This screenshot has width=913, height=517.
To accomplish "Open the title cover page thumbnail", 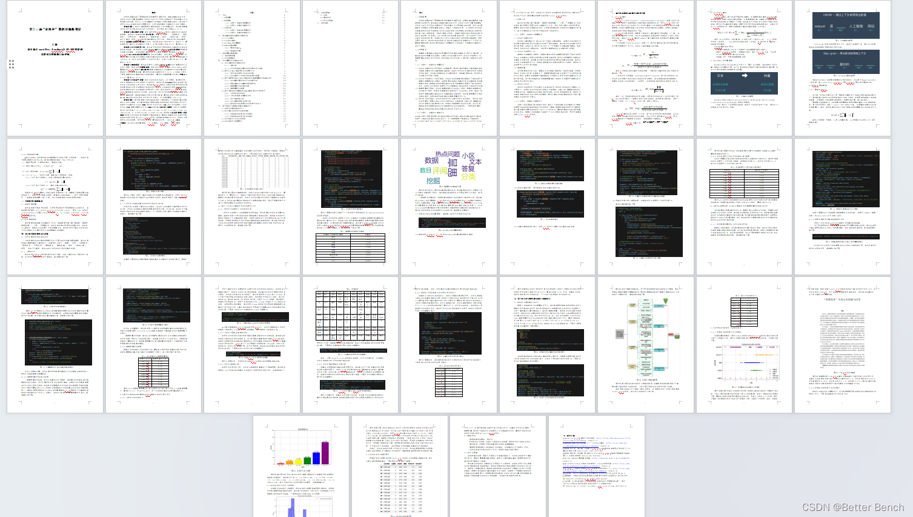I will [x=55, y=68].
